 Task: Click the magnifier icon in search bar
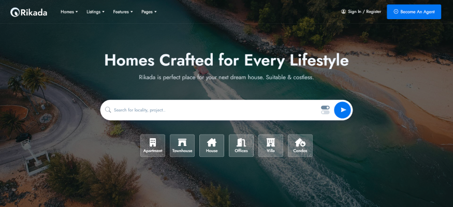[x=108, y=110]
